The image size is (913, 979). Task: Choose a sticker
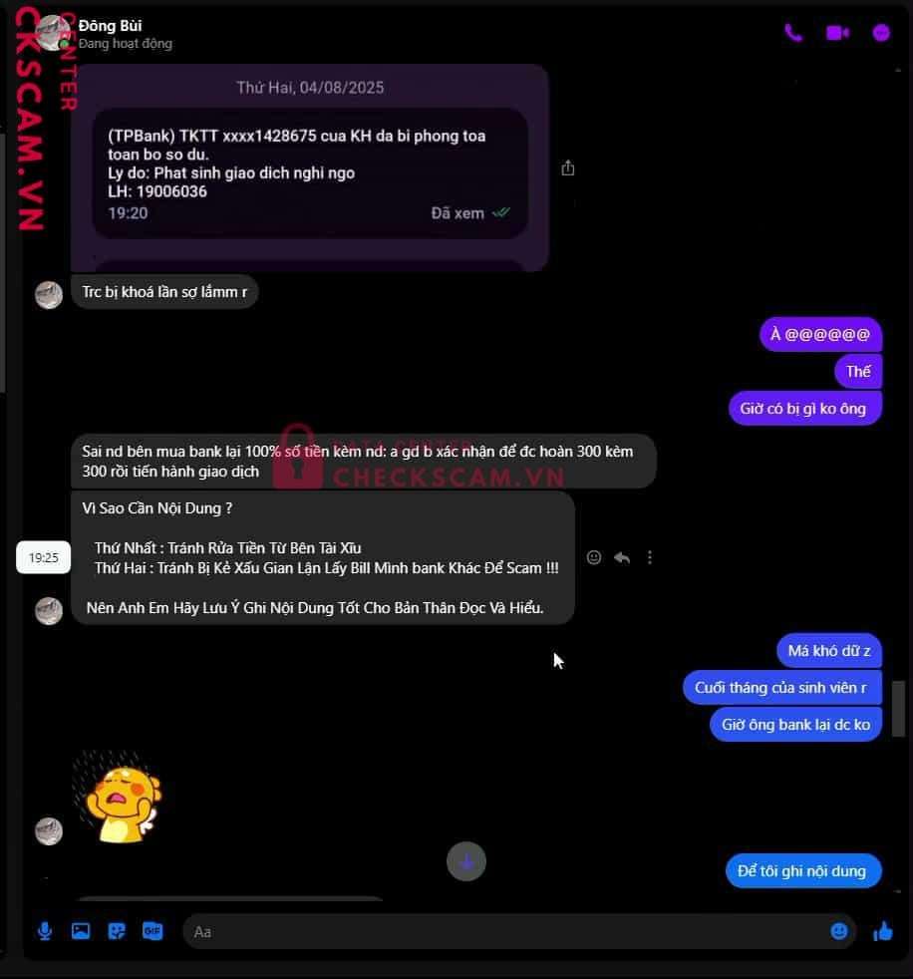117,931
